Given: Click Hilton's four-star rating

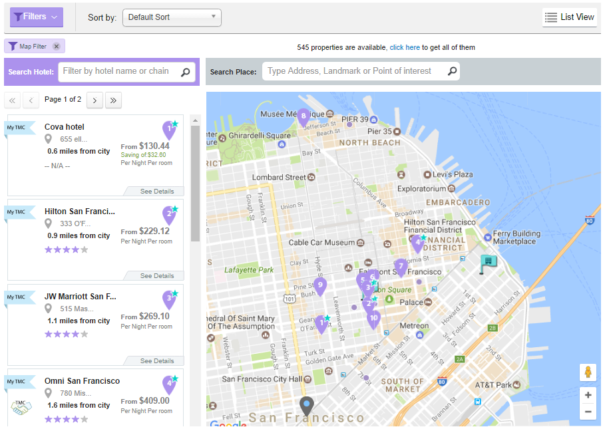Looking at the screenshot, I should (66, 250).
